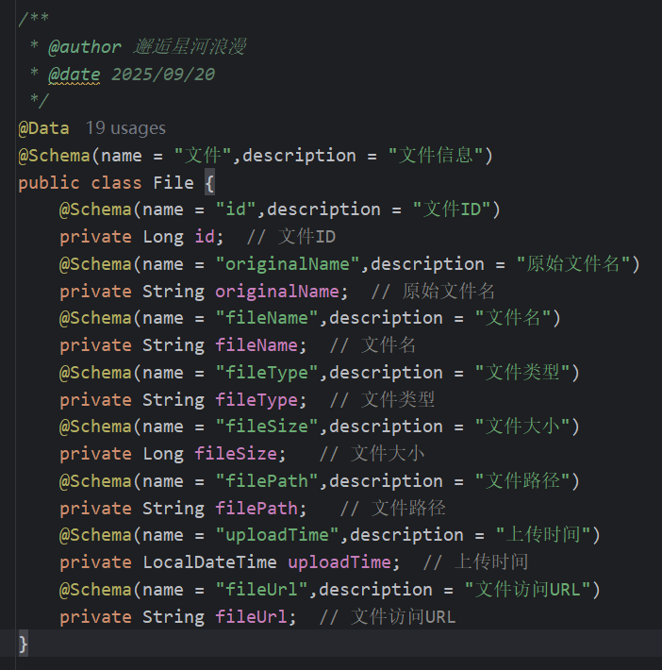Screen dimensions: 662x670
Task: Click the opening brace after File
Action: pyautogui.click(x=209, y=183)
